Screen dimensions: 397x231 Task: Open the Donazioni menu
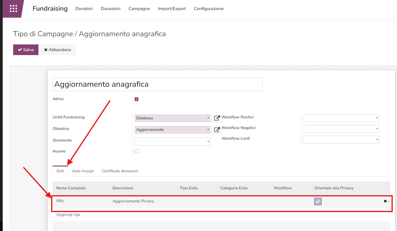[x=111, y=9]
